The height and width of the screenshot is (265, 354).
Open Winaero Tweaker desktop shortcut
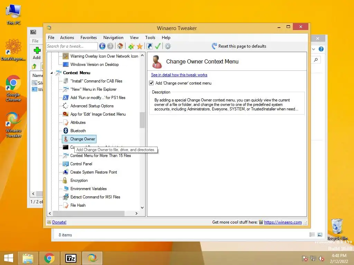[13, 125]
